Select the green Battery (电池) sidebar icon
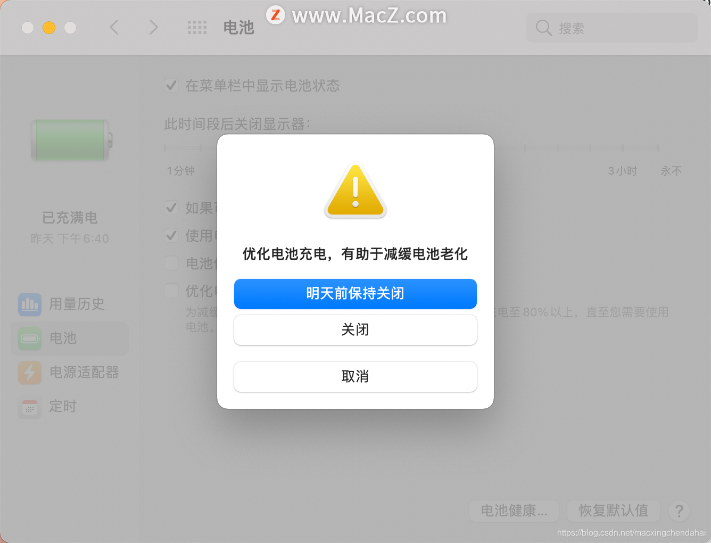711x543 pixels. (30, 338)
